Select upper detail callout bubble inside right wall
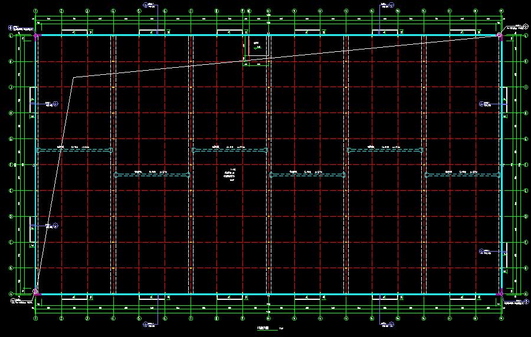This screenshot has width=531, height=337. [481, 104]
